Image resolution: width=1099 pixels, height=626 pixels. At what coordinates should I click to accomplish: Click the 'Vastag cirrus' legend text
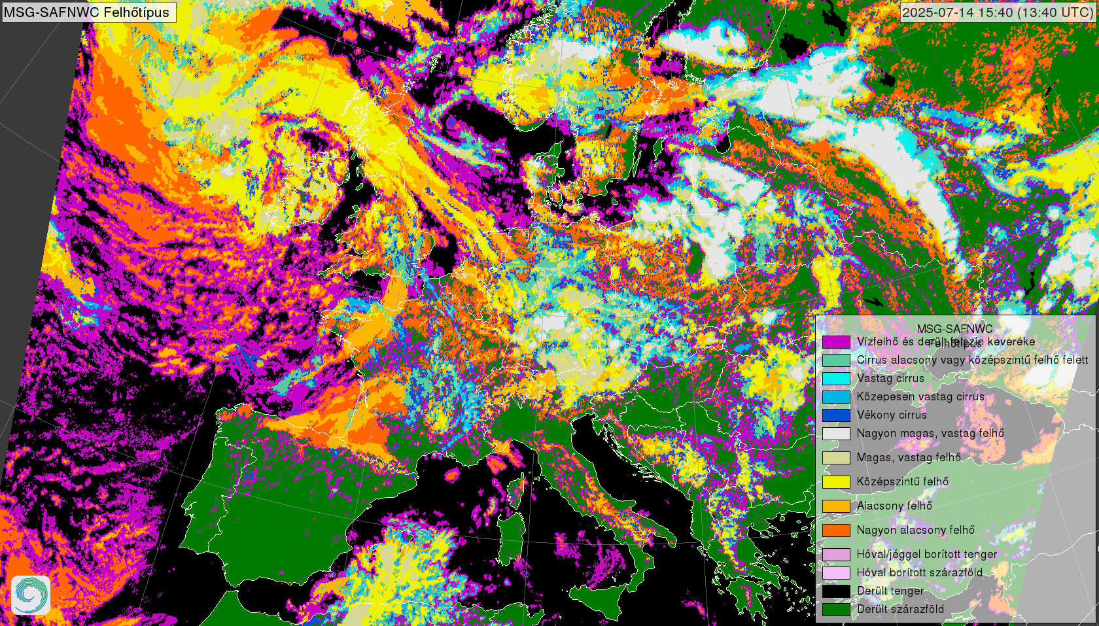[890, 378]
